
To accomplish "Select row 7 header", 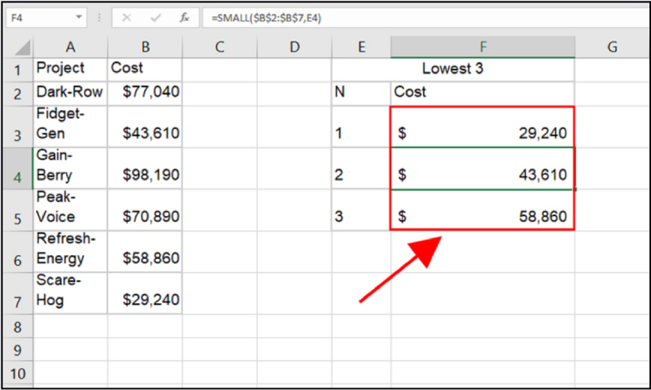I will click(x=18, y=292).
